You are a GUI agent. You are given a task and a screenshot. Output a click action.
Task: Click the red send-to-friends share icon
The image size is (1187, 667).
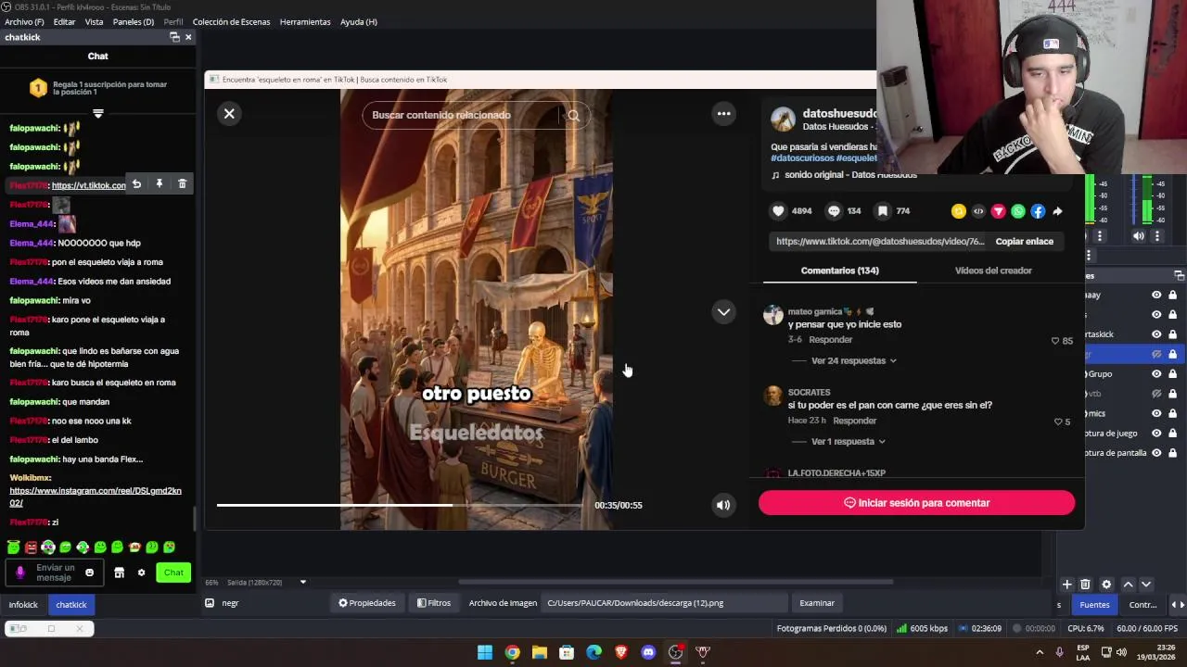[998, 211]
